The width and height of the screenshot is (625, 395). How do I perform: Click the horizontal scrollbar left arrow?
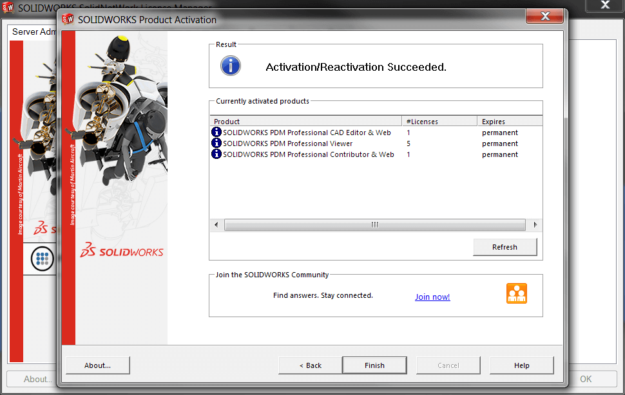[x=216, y=225]
